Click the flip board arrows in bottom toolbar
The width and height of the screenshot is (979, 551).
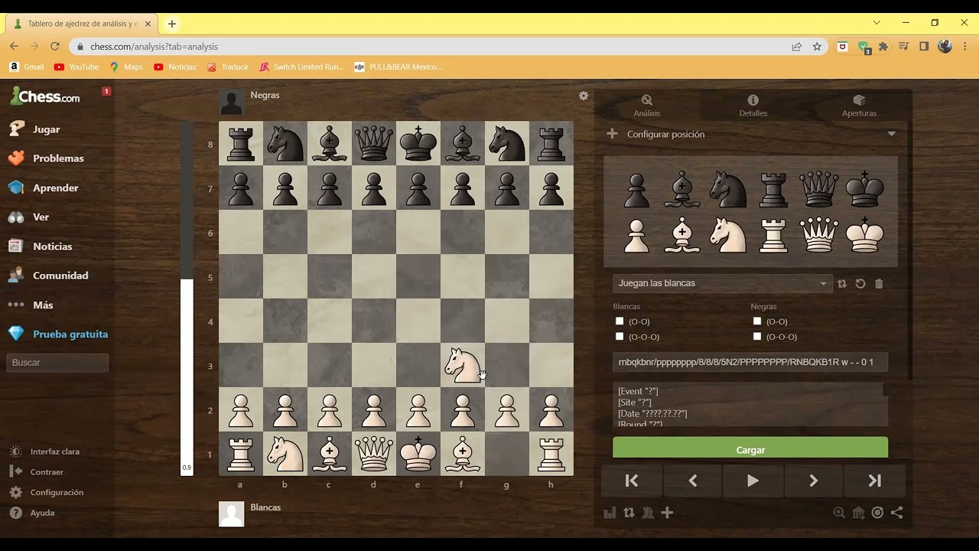(629, 513)
